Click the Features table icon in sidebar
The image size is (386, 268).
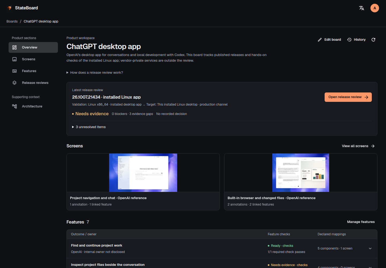coord(14,71)
